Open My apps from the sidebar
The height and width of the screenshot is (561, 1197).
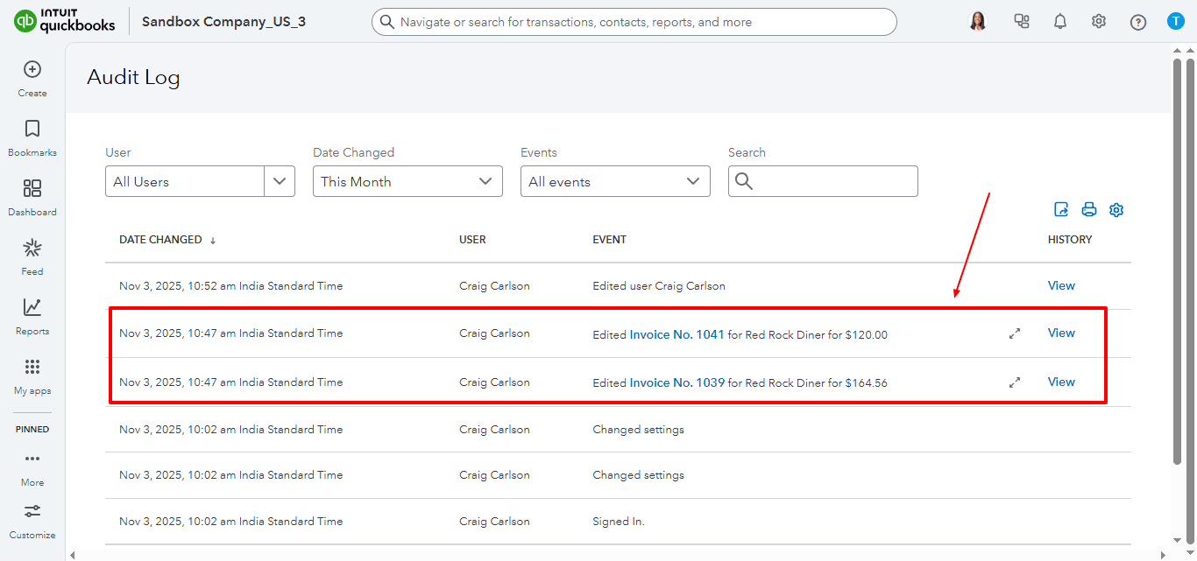coord(32,375)
